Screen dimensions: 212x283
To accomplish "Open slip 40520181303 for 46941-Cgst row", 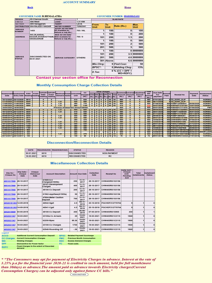I will coord(10,207).
